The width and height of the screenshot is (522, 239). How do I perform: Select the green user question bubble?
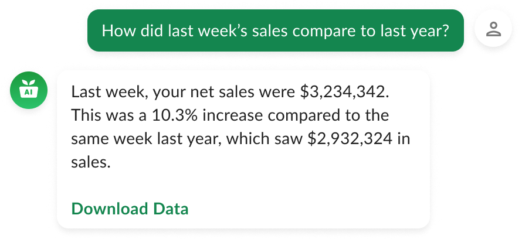pos(275,30)
